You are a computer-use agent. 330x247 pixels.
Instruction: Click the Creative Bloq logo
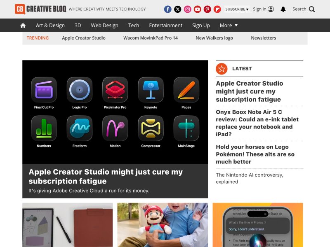[40, 9]
